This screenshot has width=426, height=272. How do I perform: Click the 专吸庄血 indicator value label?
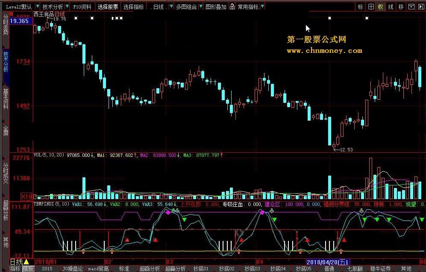[242, 204]
